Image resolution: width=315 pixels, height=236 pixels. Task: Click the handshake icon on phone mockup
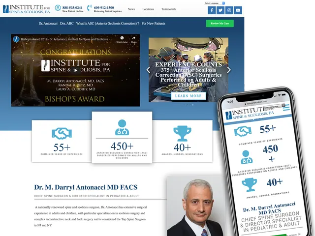pos(243,131)
